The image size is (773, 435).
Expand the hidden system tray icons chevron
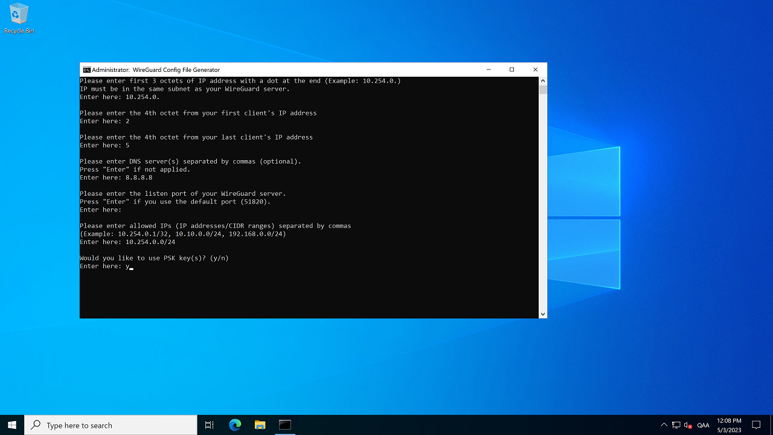(x=664, y=425)
